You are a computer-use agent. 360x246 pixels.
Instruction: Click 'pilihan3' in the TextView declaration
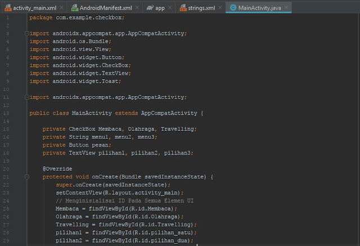coord(177,153)
